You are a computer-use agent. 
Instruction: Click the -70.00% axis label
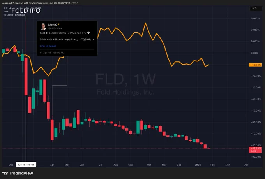point(256,133)
